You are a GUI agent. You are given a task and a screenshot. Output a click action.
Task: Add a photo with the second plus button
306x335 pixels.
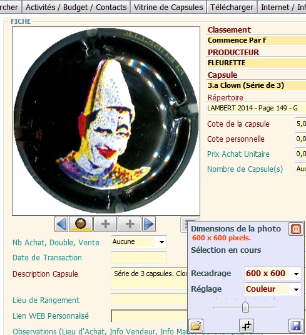pyautogui.click(x=130, y=224)
